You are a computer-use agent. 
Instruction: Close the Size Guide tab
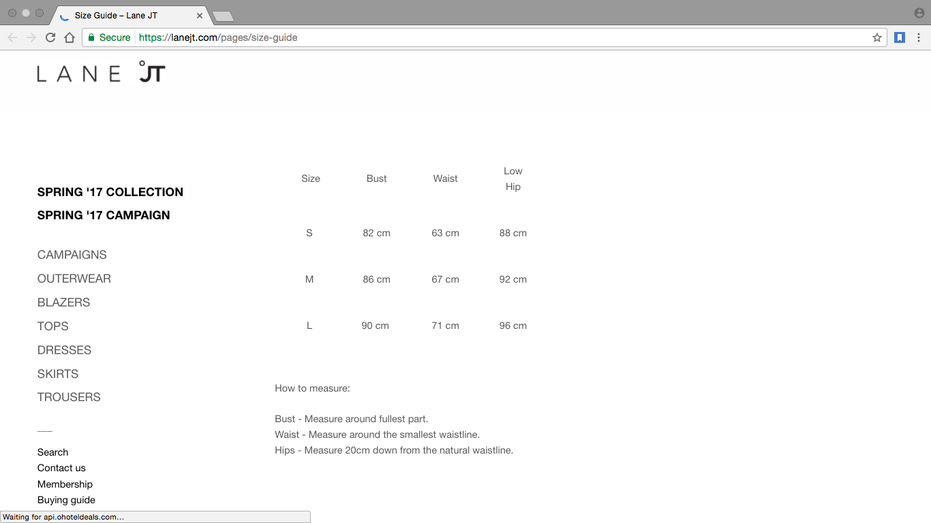(200, 15)
